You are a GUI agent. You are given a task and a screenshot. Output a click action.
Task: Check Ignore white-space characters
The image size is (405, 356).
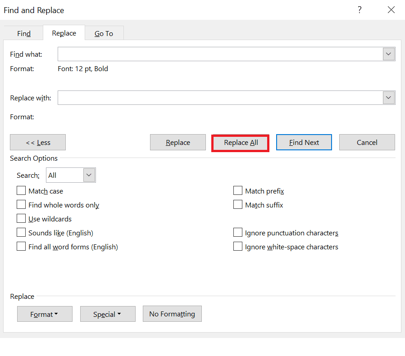pos(237,246)
